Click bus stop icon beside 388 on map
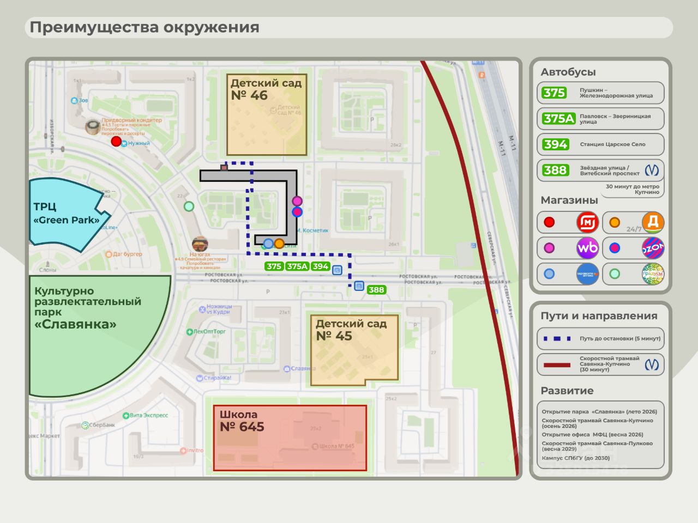 pyautogui.click(x=359, y=286)
